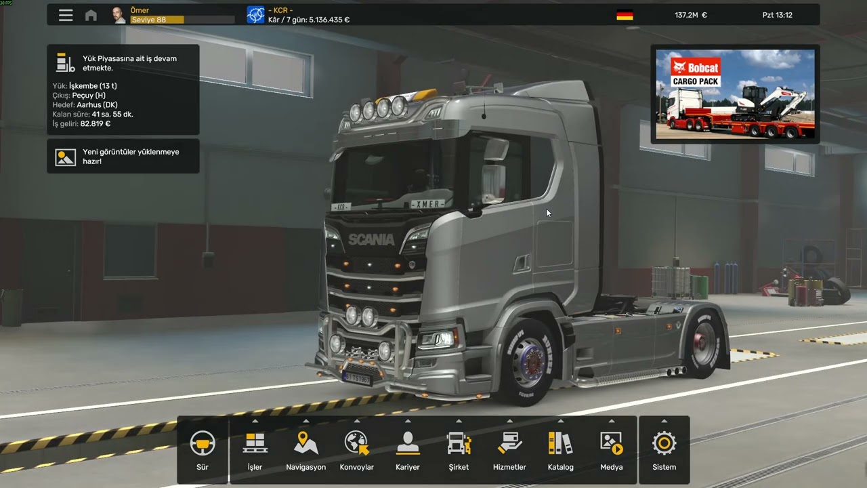Open the Şirket company menu
The width and height of the screenshot is (867, 488).
click(x=459, y=450)
